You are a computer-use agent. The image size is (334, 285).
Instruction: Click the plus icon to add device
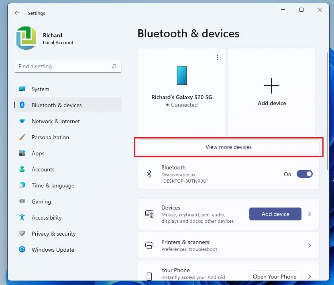coord(271,85)
